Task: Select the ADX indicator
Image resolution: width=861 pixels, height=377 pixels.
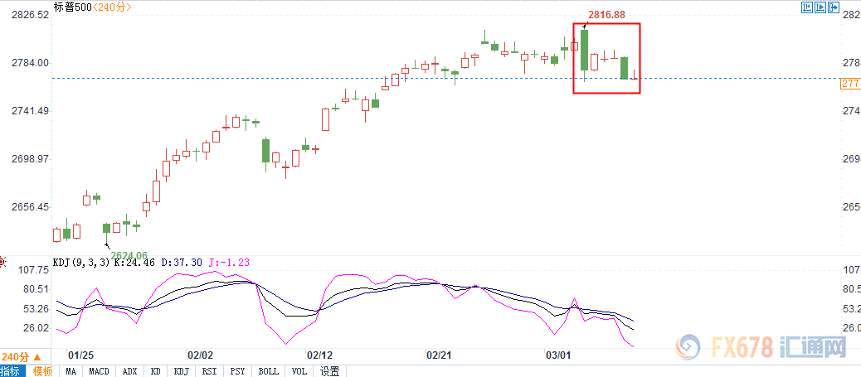Action: [129, 371]
